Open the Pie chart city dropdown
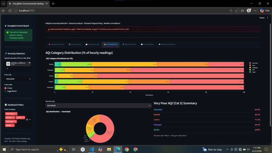This screenshot has width=272, height=153. coord(99,105)
